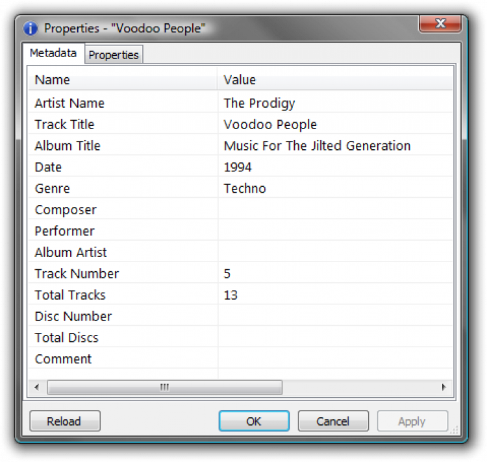The height and width of the screenshot is (462, 487).
Task: Click the Track Title value "Voodoo People"
Action: pyautogui.click(x=270, y=125)
